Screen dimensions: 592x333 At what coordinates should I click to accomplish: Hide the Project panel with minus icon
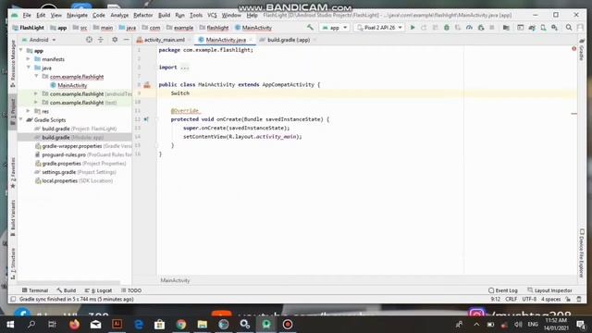coord(126,40)
